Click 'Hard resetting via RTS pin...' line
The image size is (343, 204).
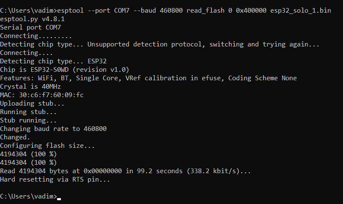click(x=55, y=180)
